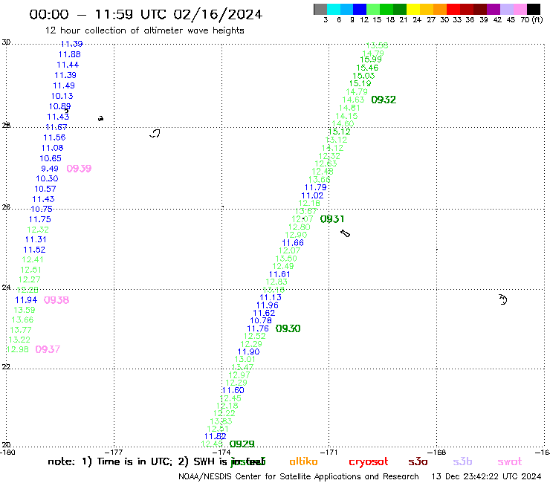Screen dimensions: 550x483
Task: Click the 'altika' satellite legend label
Action: click(x=303, y=461)
